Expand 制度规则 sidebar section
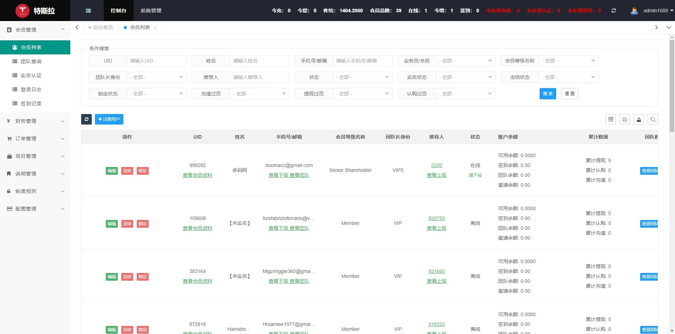675x334 pixels. coord(35,191)
